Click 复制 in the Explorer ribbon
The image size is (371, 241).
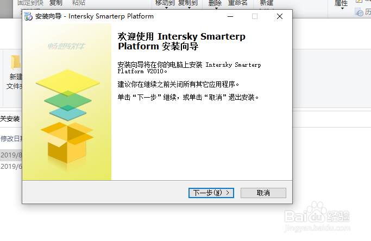point(56,3)
